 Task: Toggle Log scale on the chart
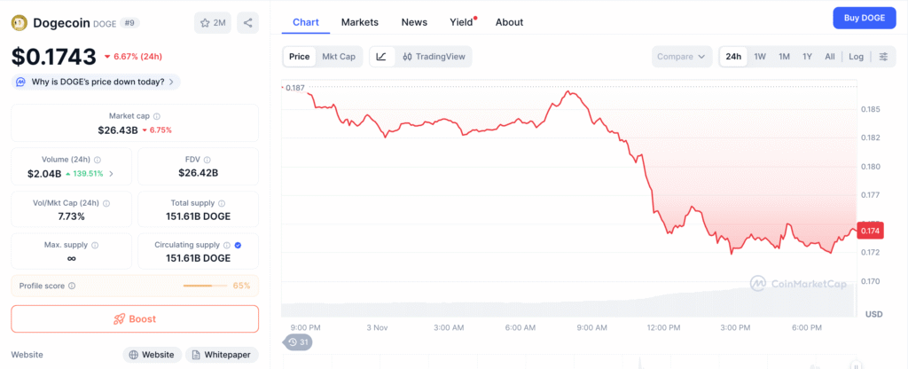tap(856, 57)
